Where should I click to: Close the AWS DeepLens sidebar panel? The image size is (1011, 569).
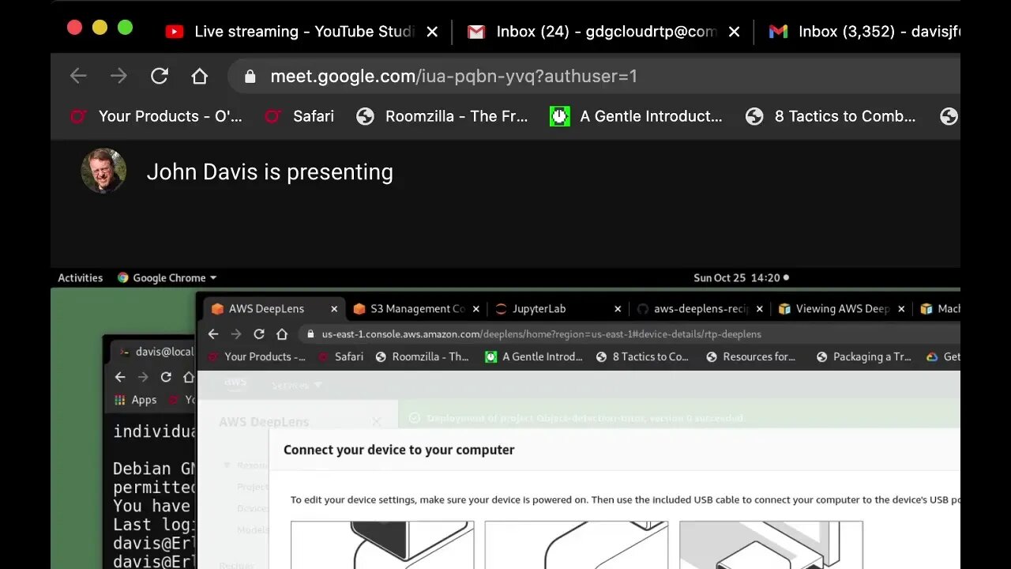coord(376,422)
